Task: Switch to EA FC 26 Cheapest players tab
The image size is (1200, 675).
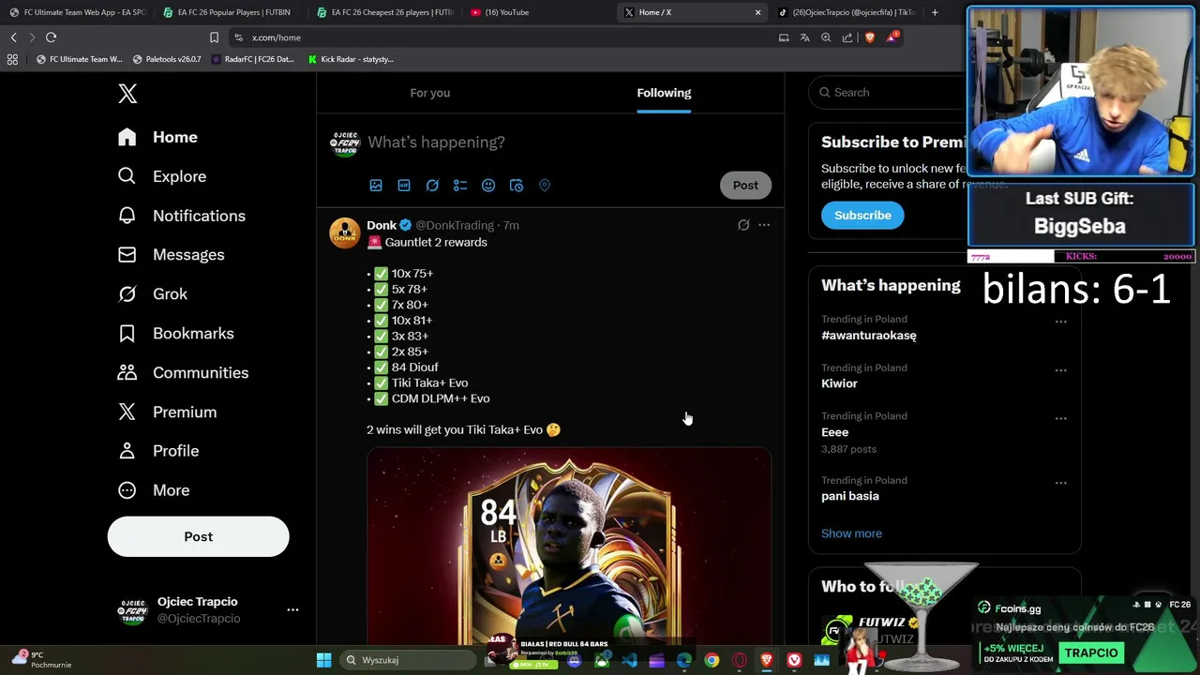Action: click(x=385, y=12)
